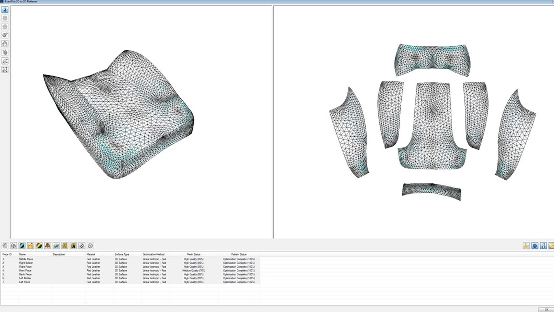
Task: Toggle the yellow pin joystick button
Action: 526,246
